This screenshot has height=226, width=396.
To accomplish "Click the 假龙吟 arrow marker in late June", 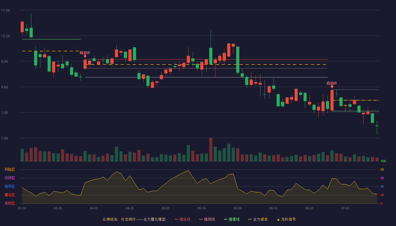I will 332,87.
